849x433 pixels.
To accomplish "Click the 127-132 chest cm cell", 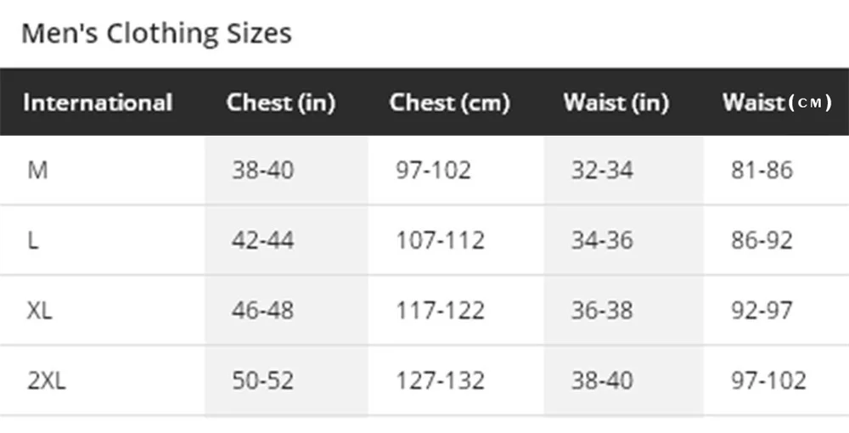I will (x=440, y=380).
